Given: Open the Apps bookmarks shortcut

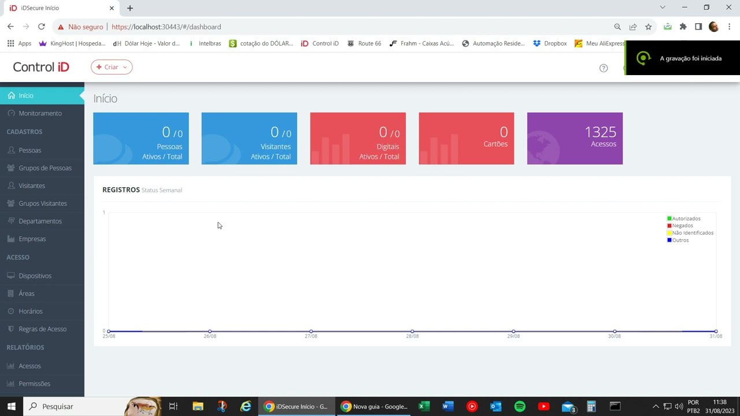Looking at the screenshot, I should (x=19, y=43).
